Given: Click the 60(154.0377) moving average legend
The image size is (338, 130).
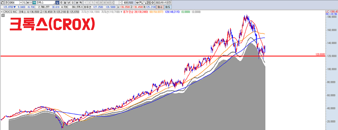Looking at the screenshot, I should tap(157, 12).
